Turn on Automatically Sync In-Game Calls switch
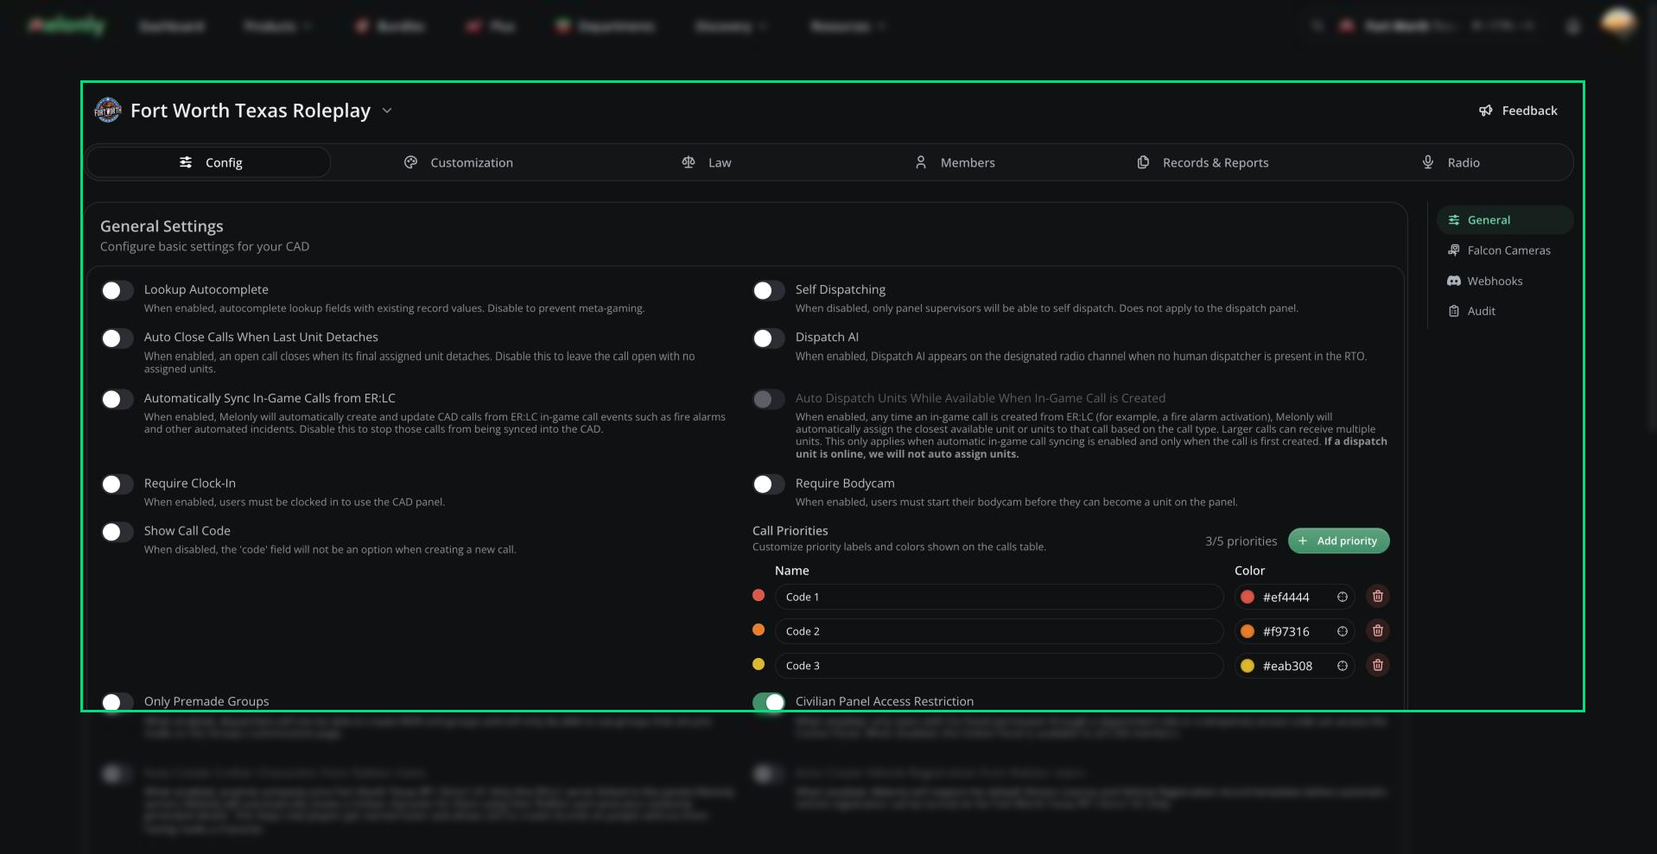Viewport: 1657px width, 854px height. [x=117, y=399]
